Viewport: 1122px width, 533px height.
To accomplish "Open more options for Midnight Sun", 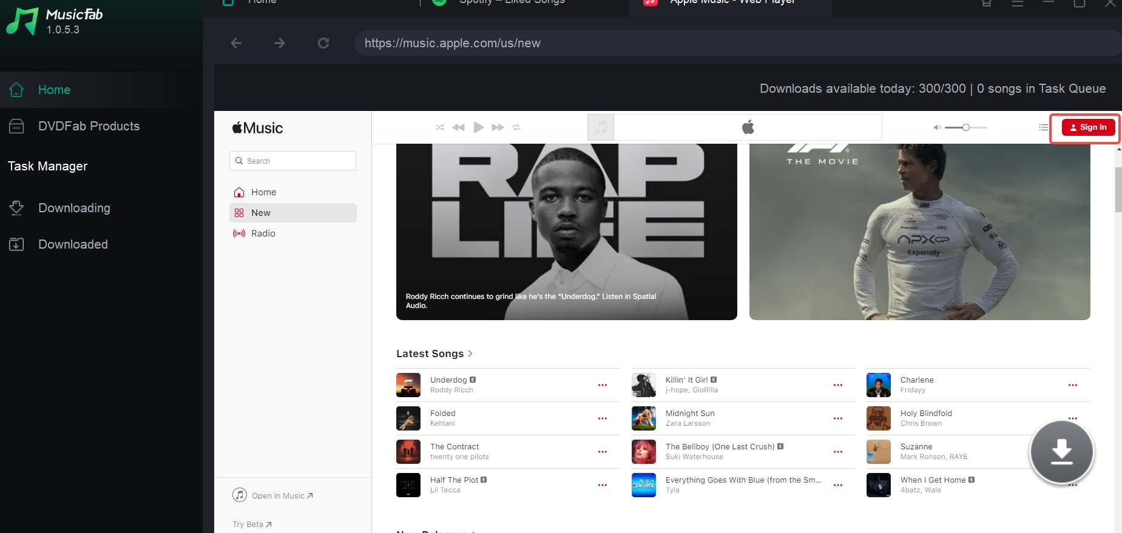I will [837, 418].
